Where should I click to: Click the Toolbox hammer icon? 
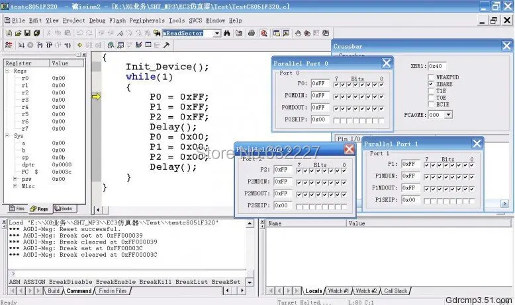[x=167, y=45]
